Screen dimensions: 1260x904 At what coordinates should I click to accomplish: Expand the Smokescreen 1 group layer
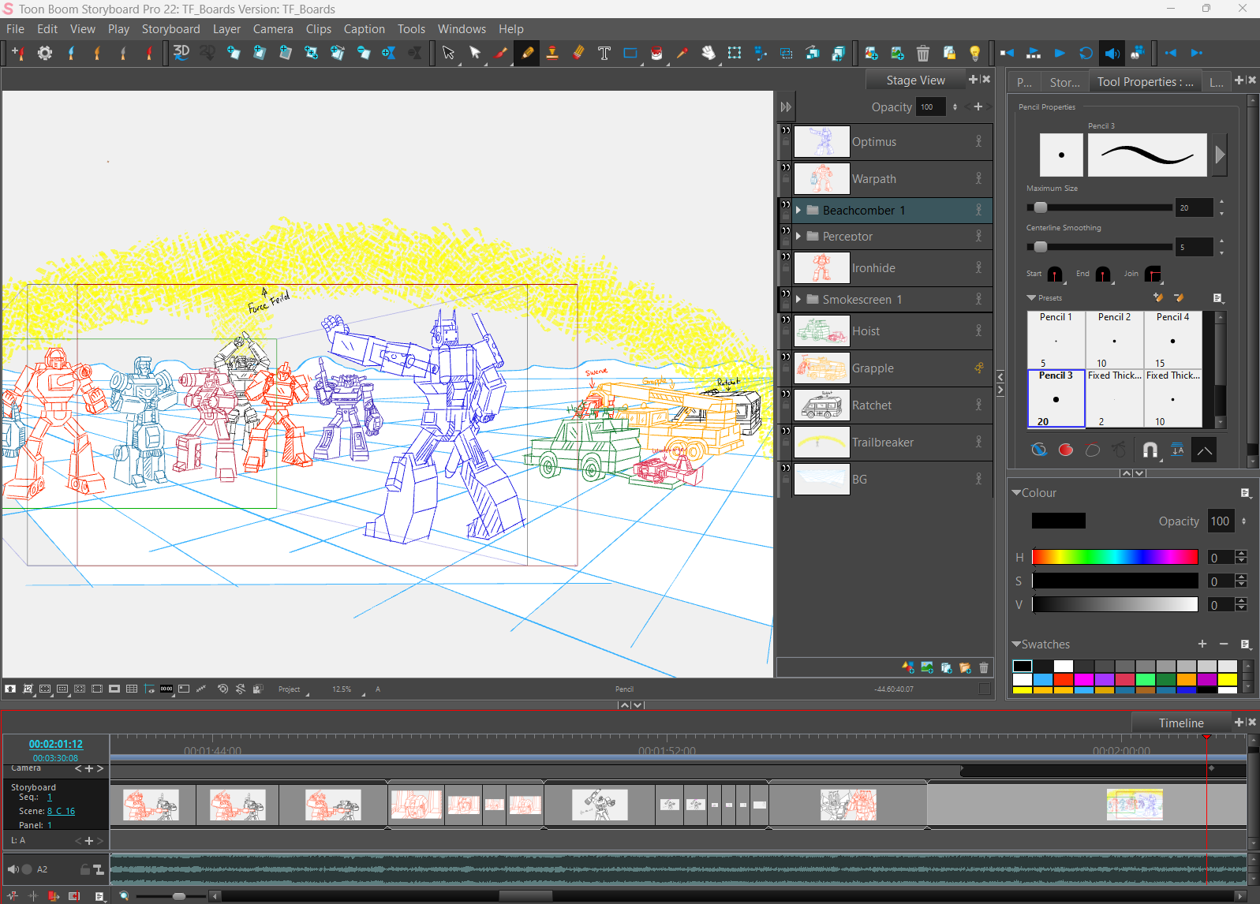[798, 299]
